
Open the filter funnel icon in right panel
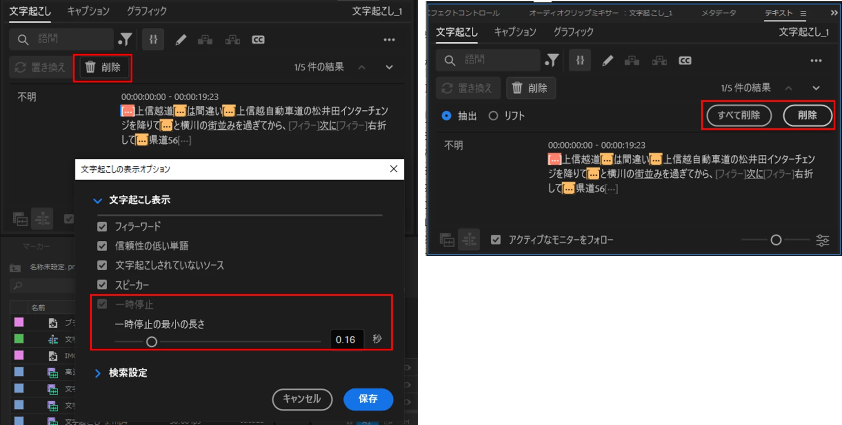point(552,60)
